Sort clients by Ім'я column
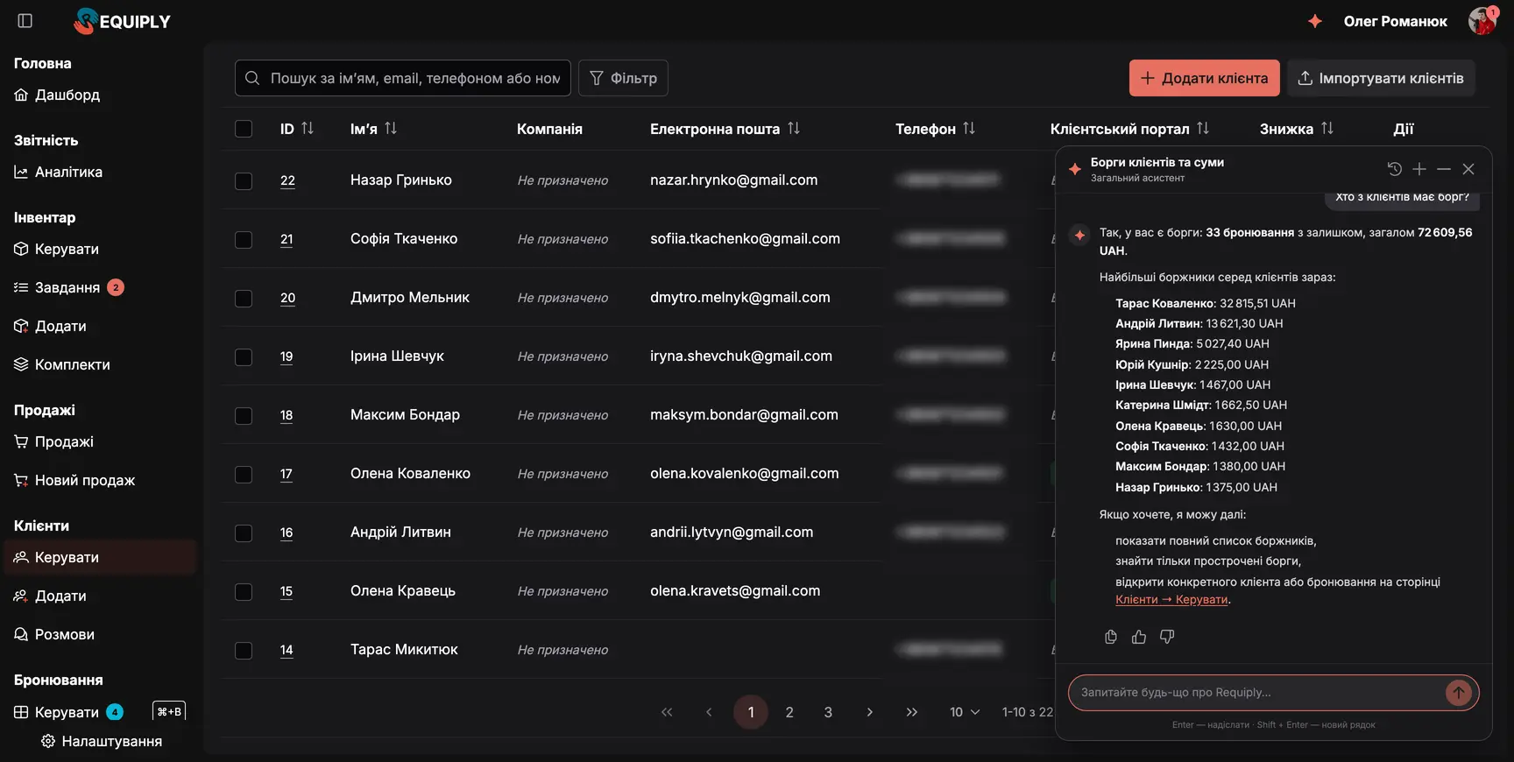This screenshot has height=762, width=1514. coord(391,129)
